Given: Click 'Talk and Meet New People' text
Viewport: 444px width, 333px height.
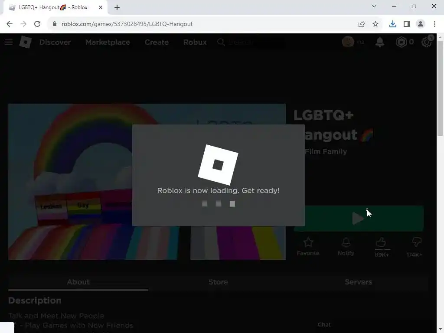Looking at the screenshot, I should click(x=56, y=316).
